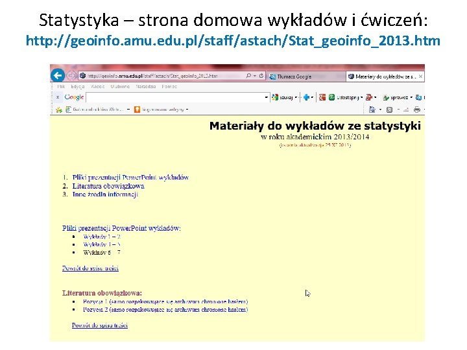Switch to the Tłumacz Google tab
Image resolution: width=467 pixels, height=350 pixels.
click(x=306, y=76)
